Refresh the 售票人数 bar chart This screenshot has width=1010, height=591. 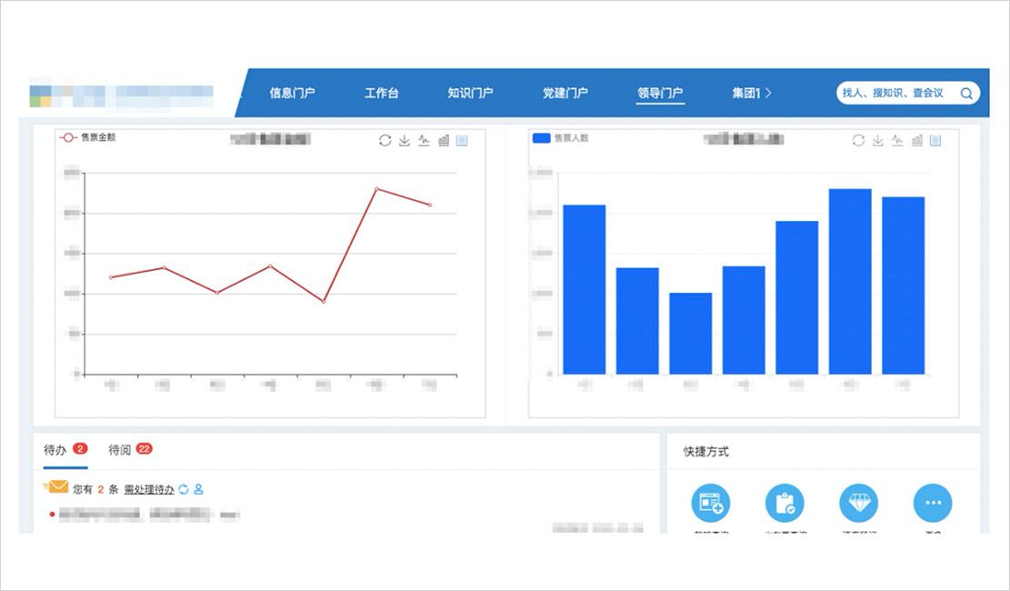pyautogui.click(x=858, y=140)
